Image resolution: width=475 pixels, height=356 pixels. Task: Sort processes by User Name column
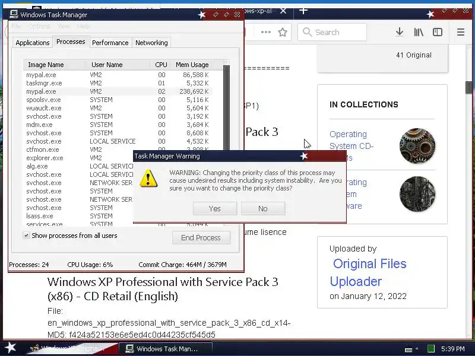click(117, 65)
